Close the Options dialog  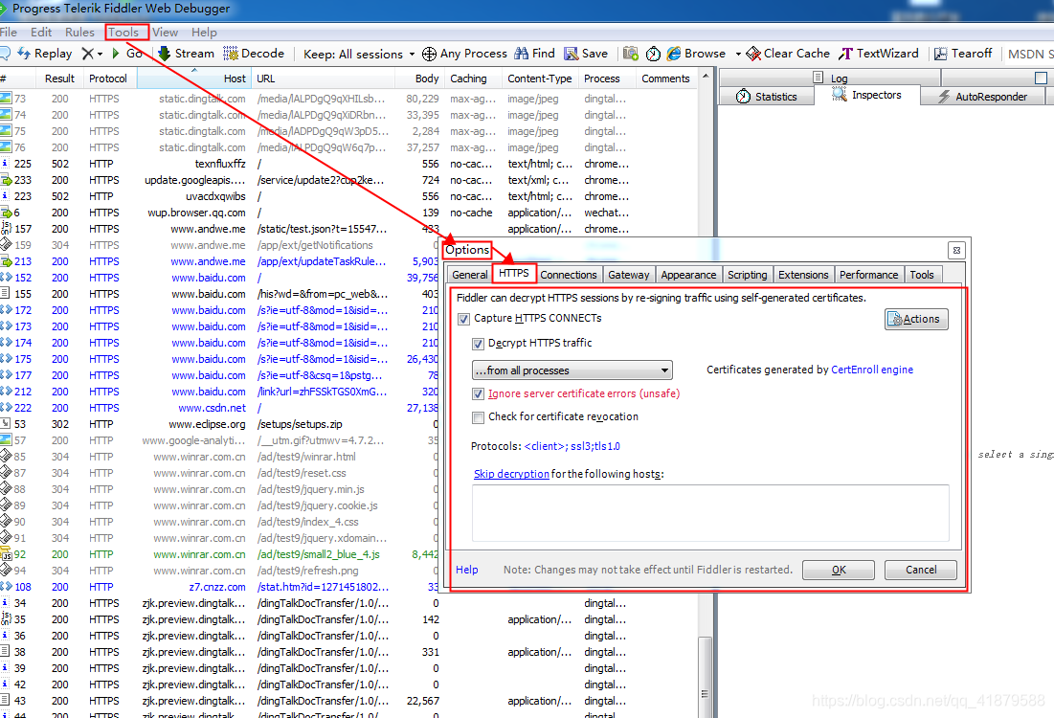pos(956,251)
